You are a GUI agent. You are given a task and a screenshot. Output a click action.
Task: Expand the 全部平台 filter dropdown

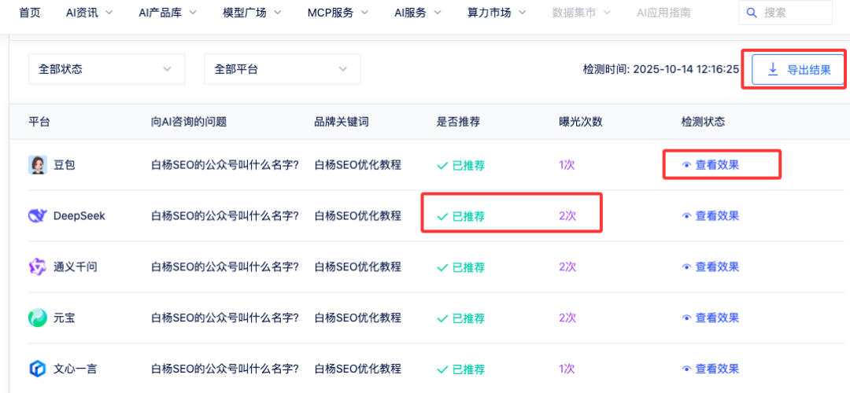click(x=282, y=69)
